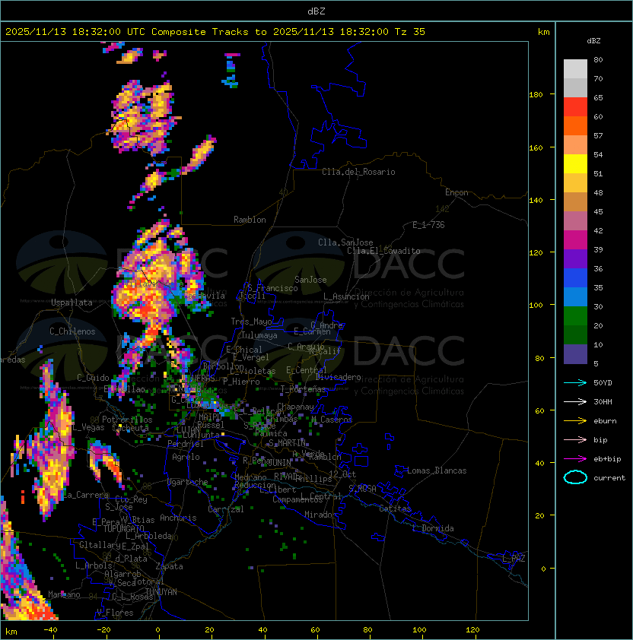Click the 'E_1-736' map label

click(x=428, y=225)
